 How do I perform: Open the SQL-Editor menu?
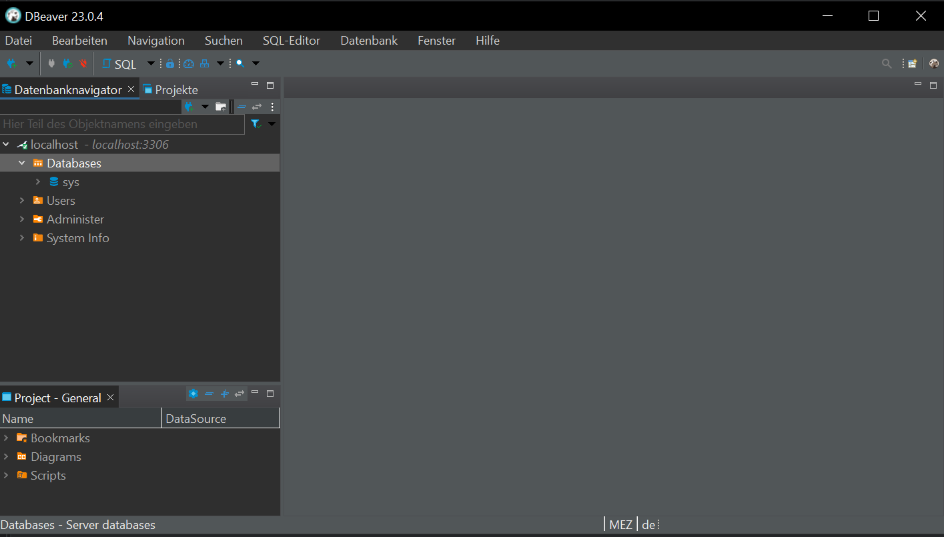291,41
